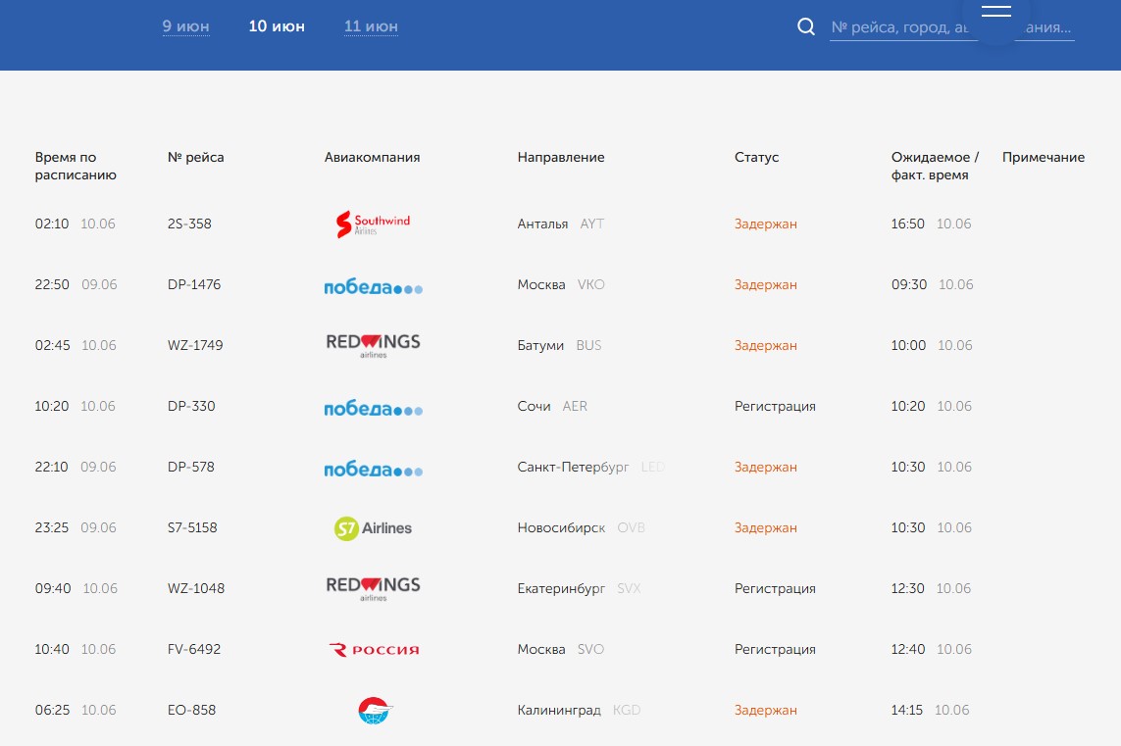Click 'Задержан' status for flight DP-1476
The image size is (1121, 746).
pyautogui.click(x=766, y=284)
